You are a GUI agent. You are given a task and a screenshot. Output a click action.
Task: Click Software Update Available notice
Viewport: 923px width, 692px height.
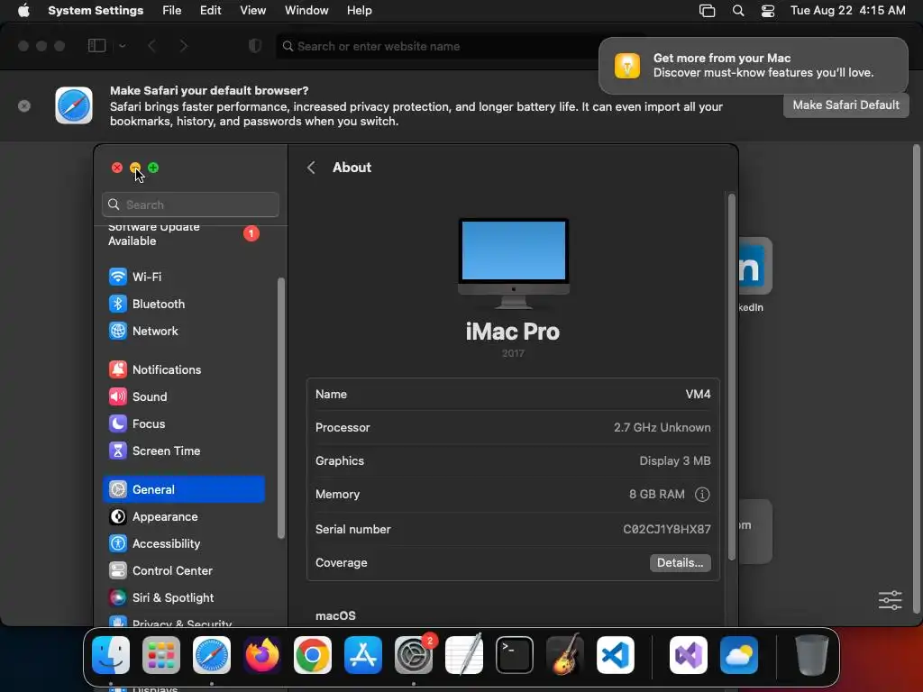pos(184,235)
